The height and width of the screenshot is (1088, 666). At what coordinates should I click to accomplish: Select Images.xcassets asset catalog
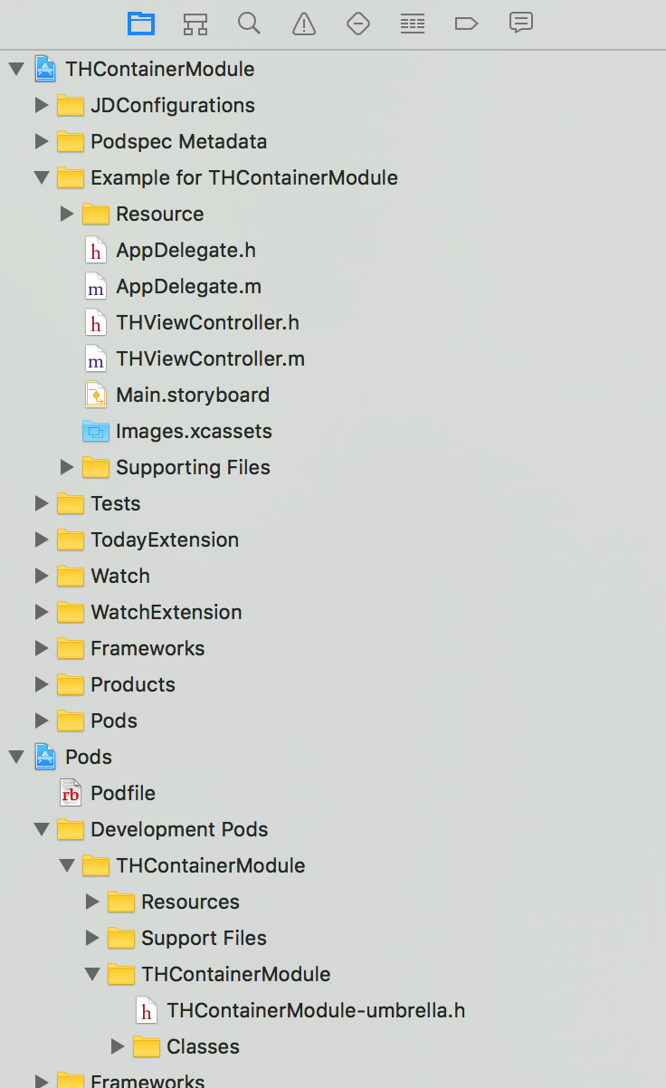point(194,431)
